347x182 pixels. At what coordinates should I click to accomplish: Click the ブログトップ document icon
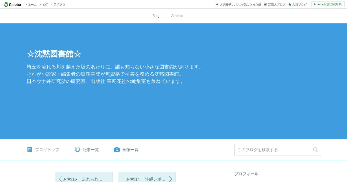[29, 149]
